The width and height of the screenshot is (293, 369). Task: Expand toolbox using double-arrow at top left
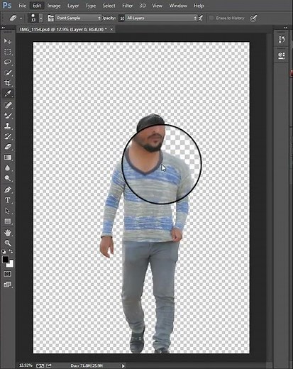[3, 28]
